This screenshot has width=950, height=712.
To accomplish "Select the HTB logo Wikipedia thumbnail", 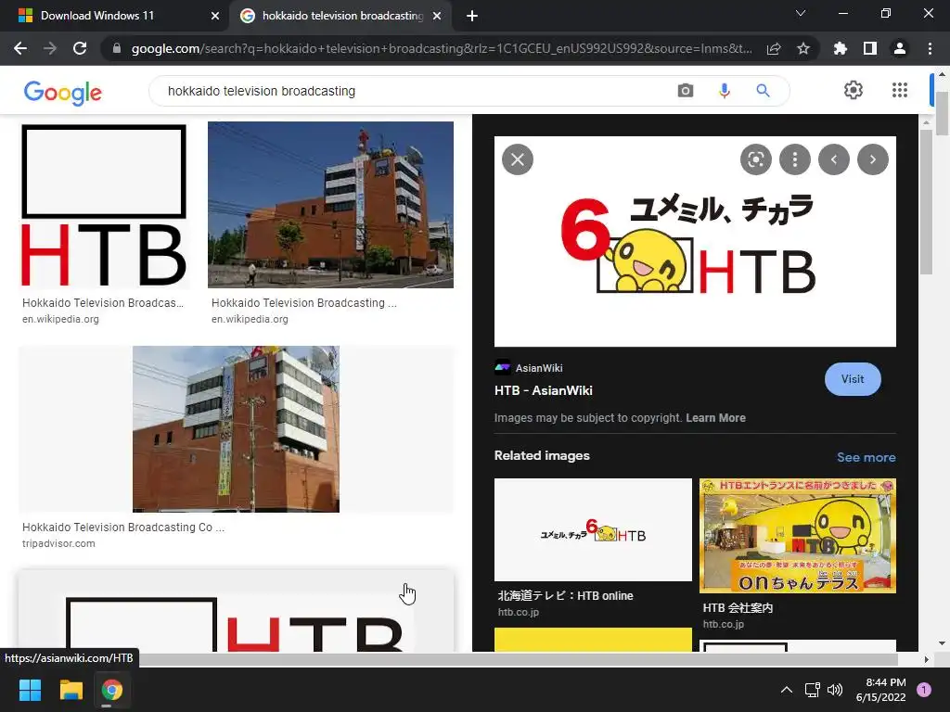I will pos(104,205).
